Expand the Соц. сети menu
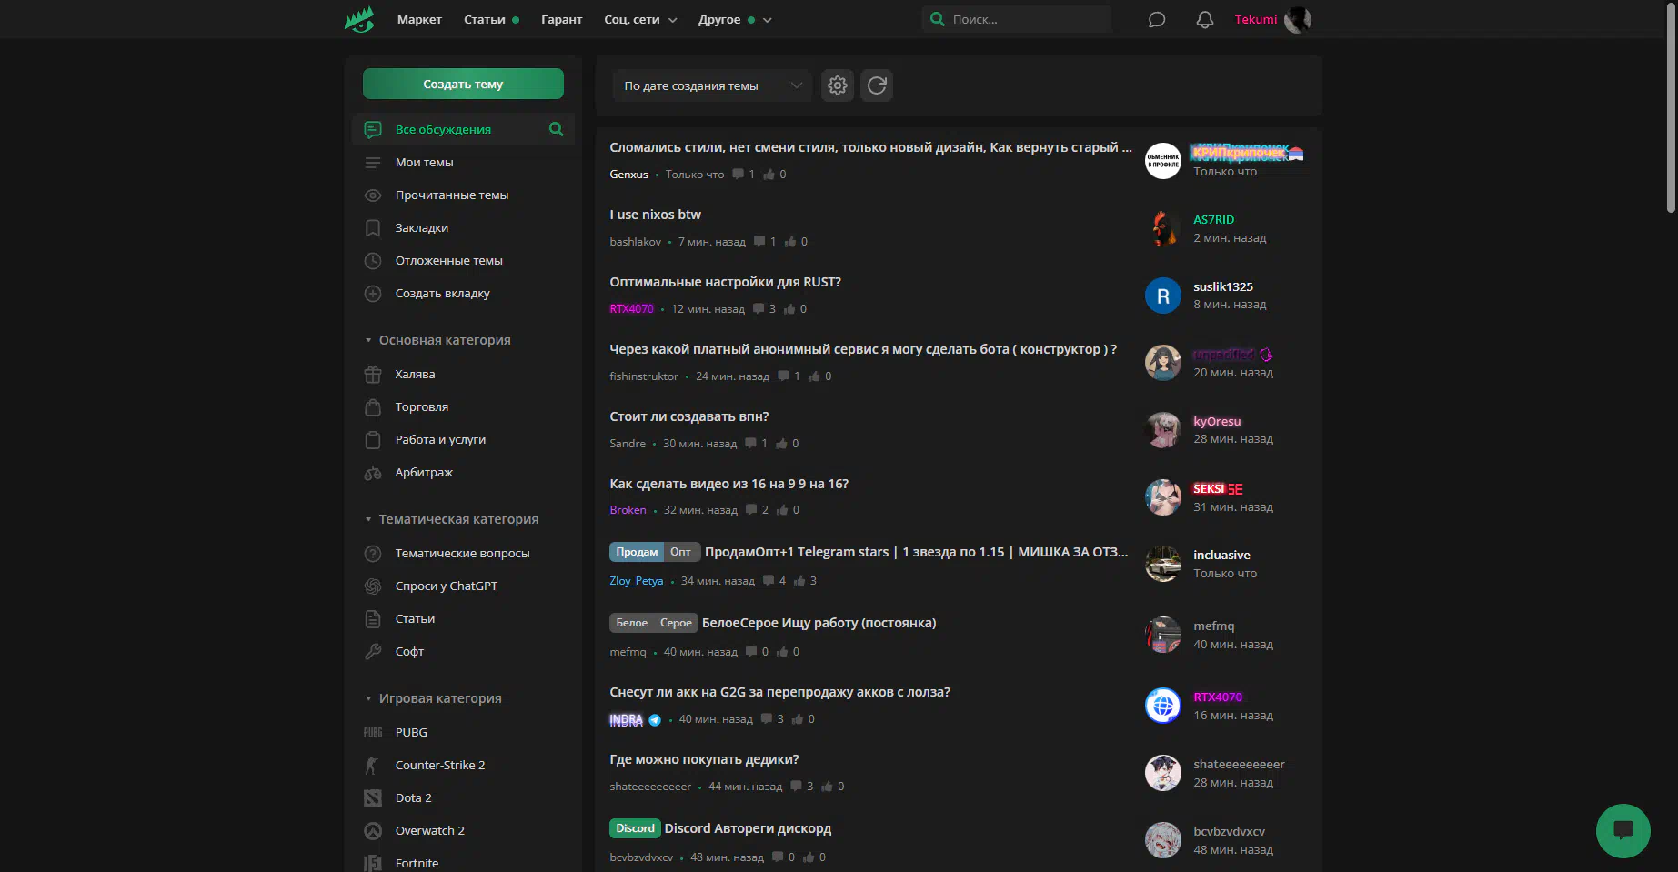 point(639,20)
